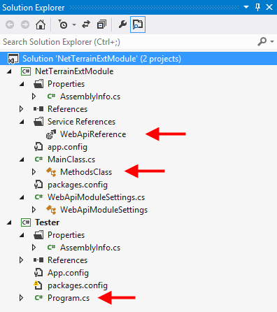
Task: Expand AssemblyInfo.cs under NetTerrainExtModule
Action: (34, 97)
